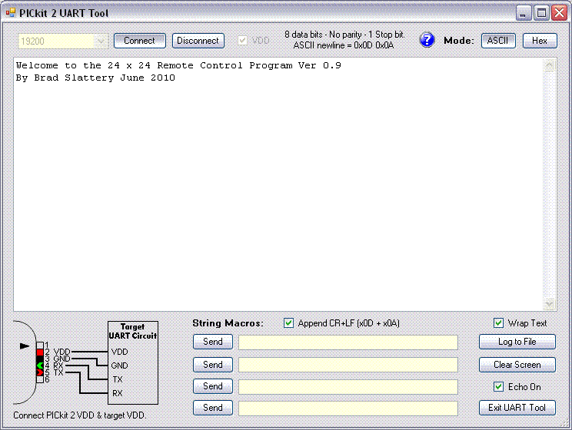Click the "Welcome to the 24 x 24" text line
The image size is (572, 430).
[178, 65]
